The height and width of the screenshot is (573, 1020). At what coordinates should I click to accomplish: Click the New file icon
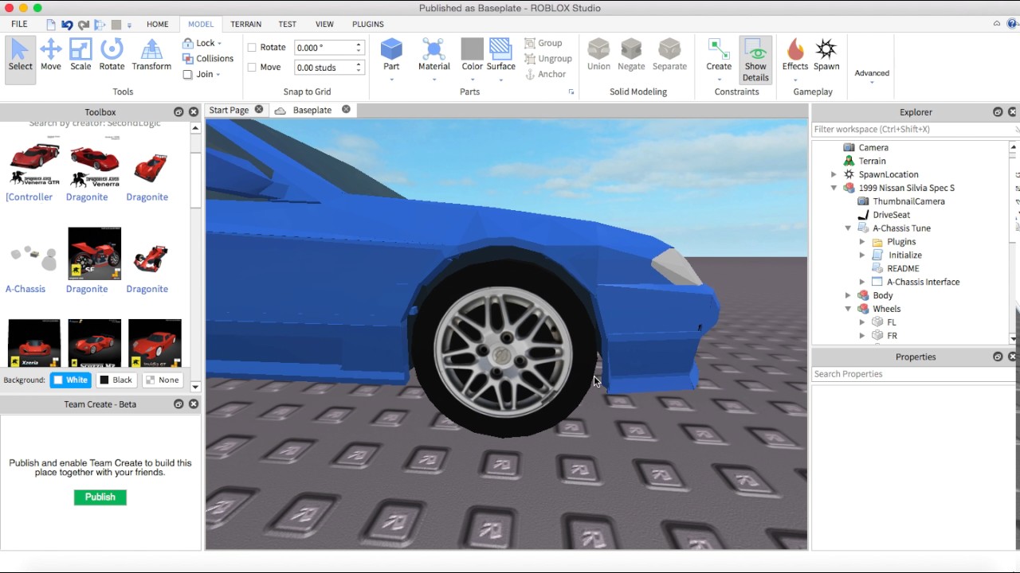point(51,25)
